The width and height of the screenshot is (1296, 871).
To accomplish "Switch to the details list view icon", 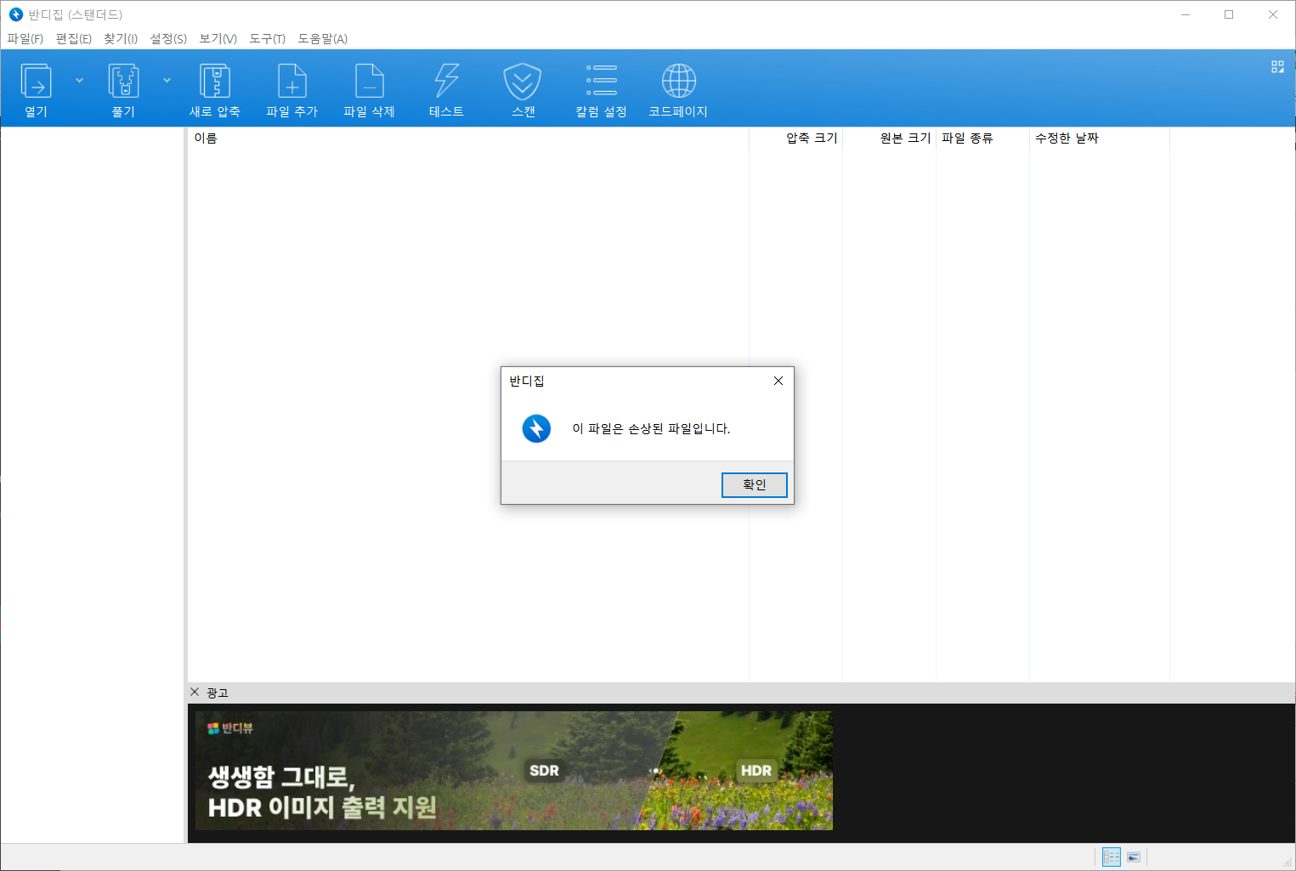I will (x=1112, y=857).
